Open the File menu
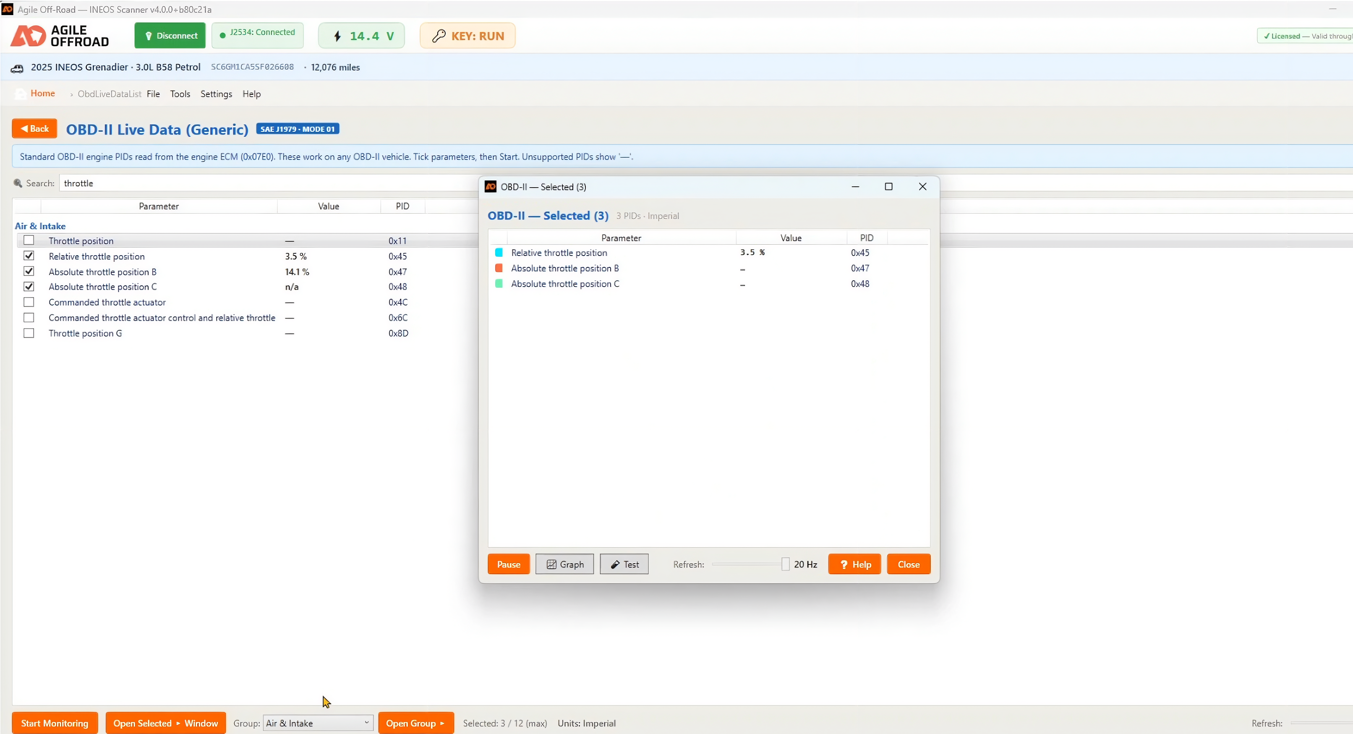The image size is (1353, 734). click(x=153, y=94)
